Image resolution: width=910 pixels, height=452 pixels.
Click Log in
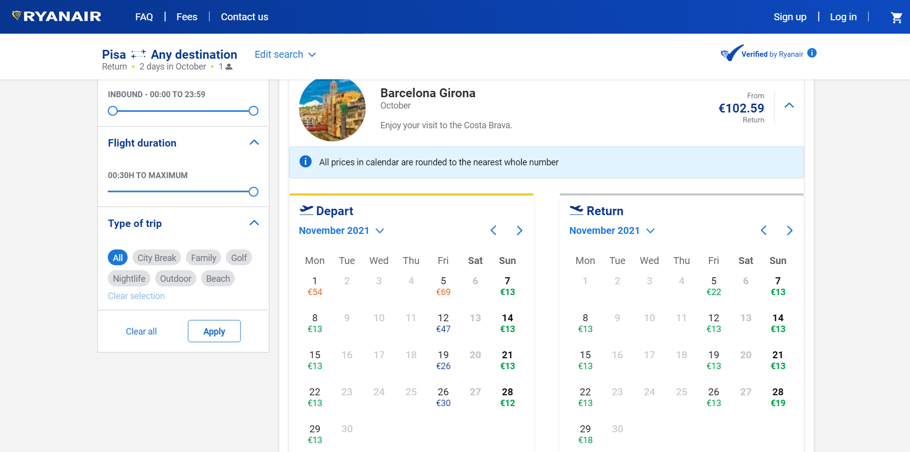(x=843, y=17)
